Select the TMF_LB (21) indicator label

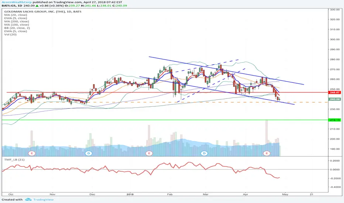pos(14,159)
